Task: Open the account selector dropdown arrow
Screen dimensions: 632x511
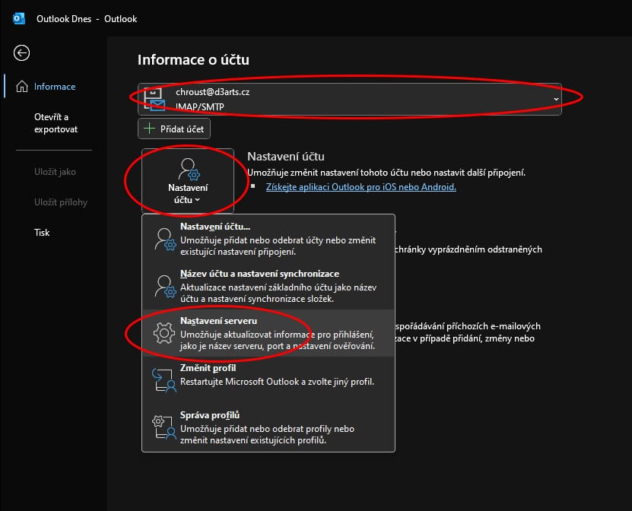Action: (556, 99)
